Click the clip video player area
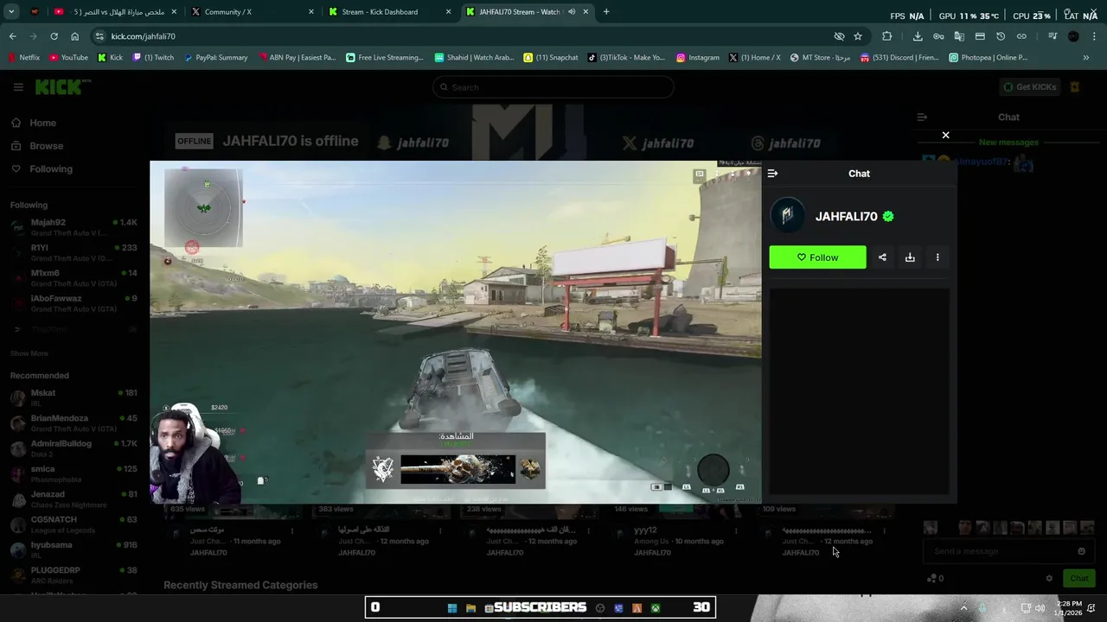Image resolution: width=1107 pixels, height=622 pixels. 456,332
